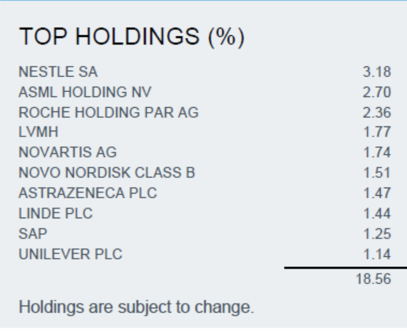Select the NESTLE SA holding name

click(58, 71)
